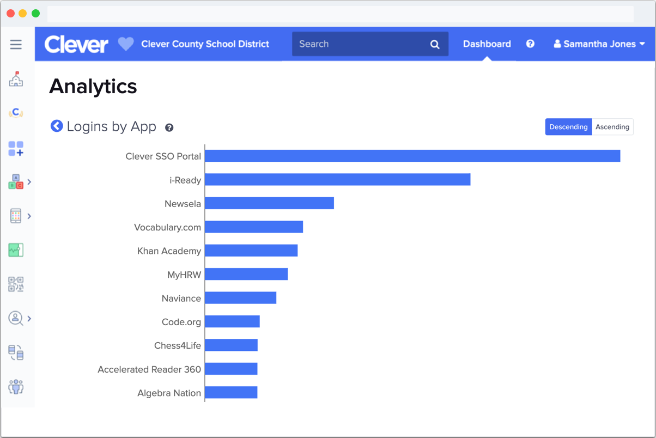Open the ABC blocks sidebar icon
This screenshot has height=438, width=656.
pyautogui.click(x=16, y=182)
